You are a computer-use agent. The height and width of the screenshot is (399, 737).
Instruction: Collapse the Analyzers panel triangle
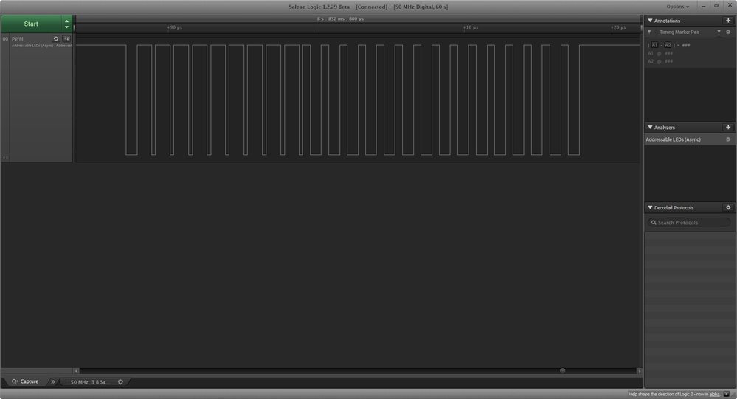pyautogui.click(x=650, y=128)
